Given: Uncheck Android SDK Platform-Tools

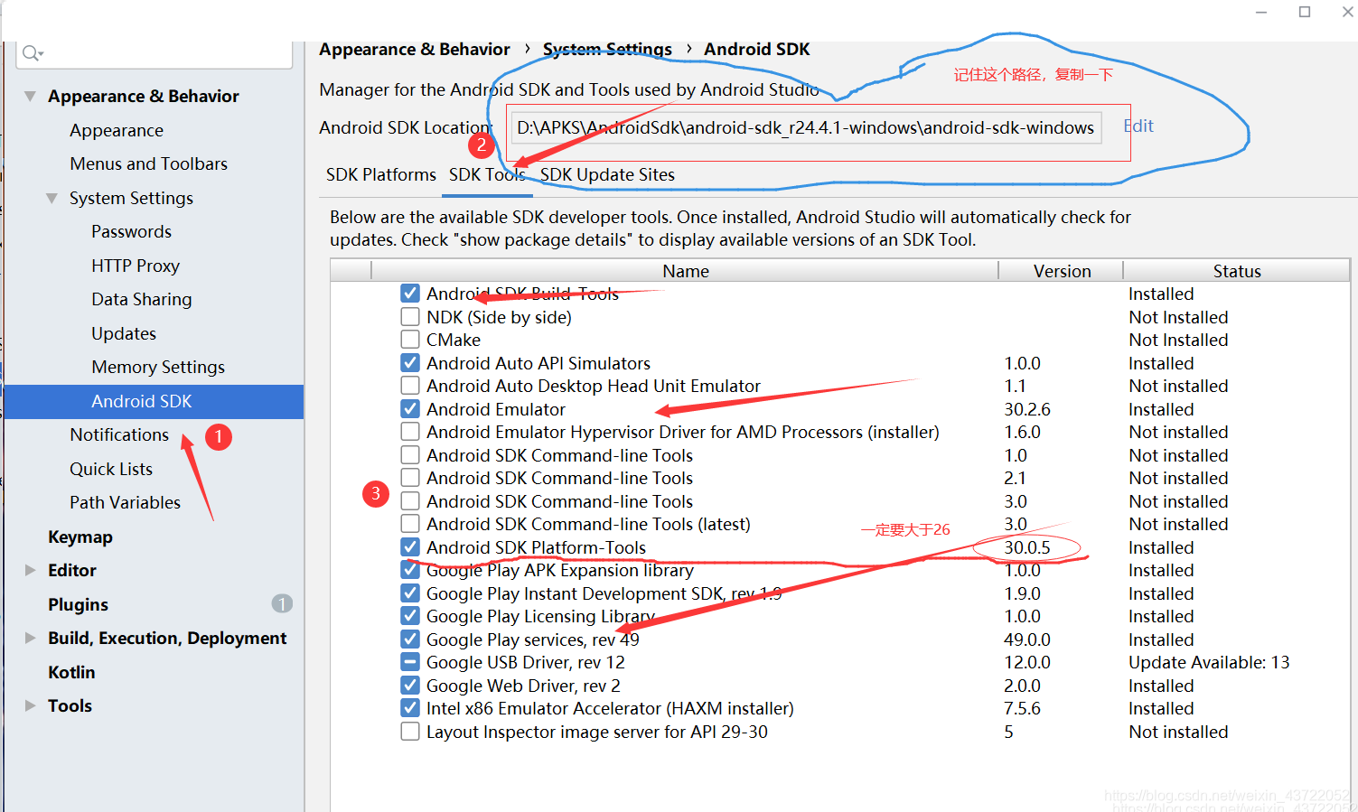Looking at the screenshot, I should point(410,547).
